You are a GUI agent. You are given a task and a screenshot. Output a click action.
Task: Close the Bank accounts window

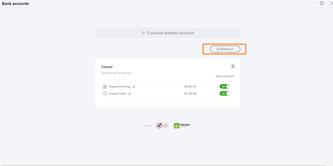pyautogui.click(x=332, y=3)
